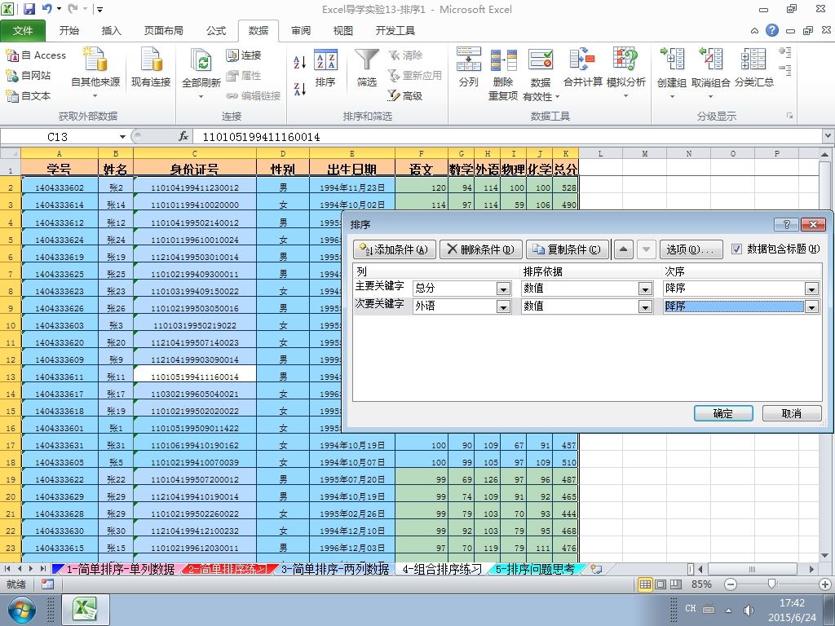
Task: Zoom out with minus button
Action: [731, 584]
